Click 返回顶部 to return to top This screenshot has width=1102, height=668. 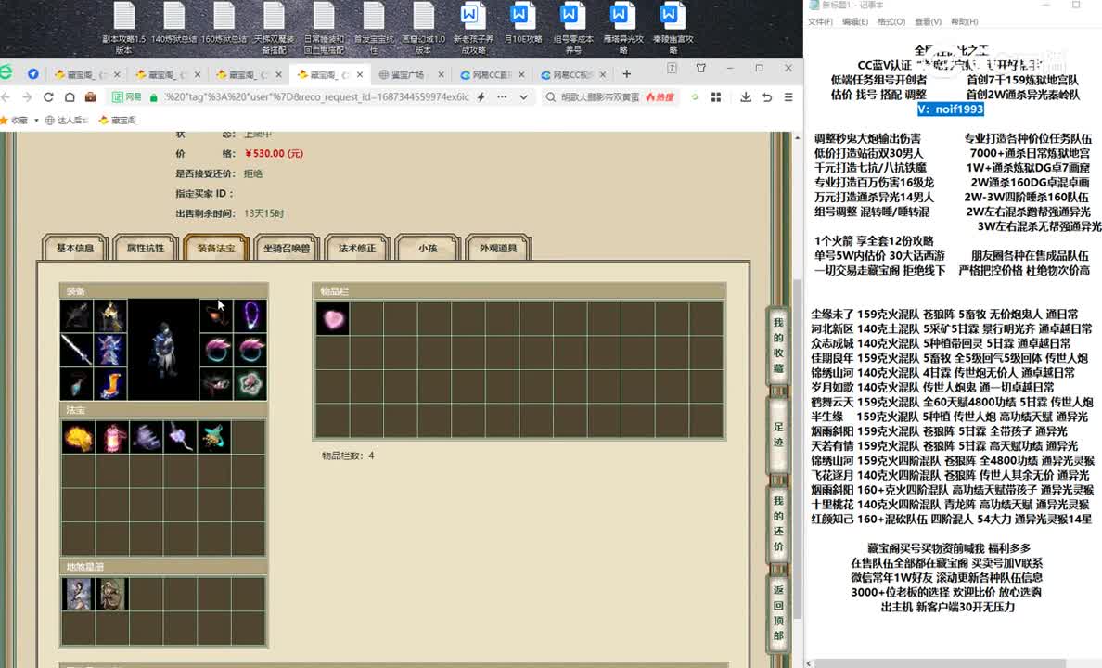click(778, 612)
